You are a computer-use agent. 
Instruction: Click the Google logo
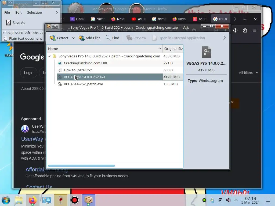tap(32, 57)
